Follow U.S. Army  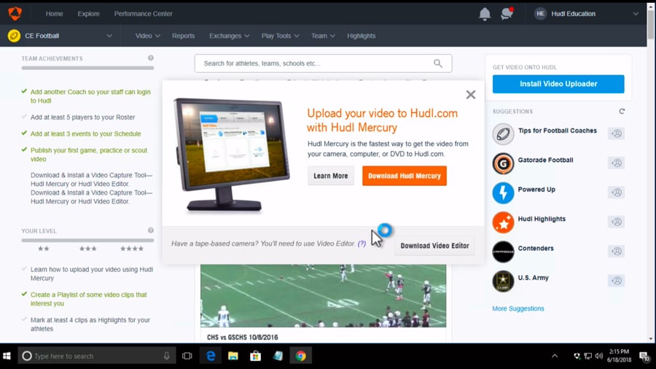click(616, 281)
